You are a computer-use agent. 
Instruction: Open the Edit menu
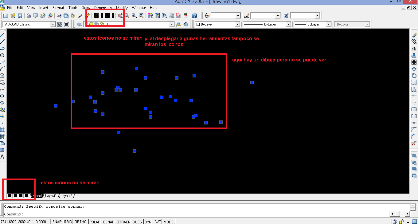(20, 8)
